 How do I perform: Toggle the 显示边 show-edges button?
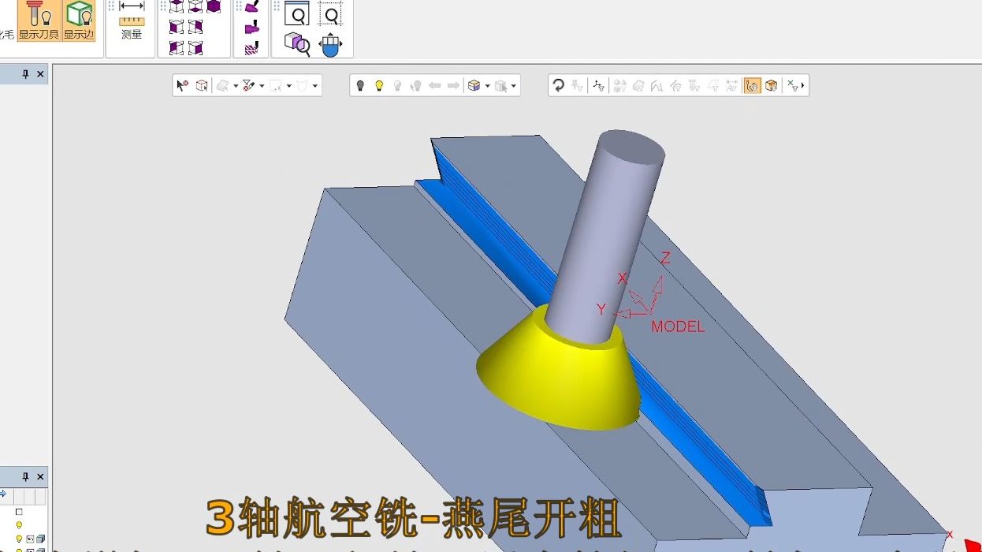pyautogui.click(x=79, y=21)
